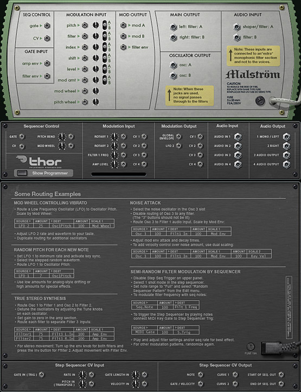This screenshot has width=301, height=392.
Task: Click the Thor logo
Action: pos(39,162)
